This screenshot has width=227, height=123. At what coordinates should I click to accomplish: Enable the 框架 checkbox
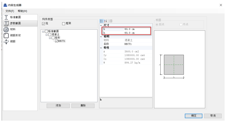point(63,24)
